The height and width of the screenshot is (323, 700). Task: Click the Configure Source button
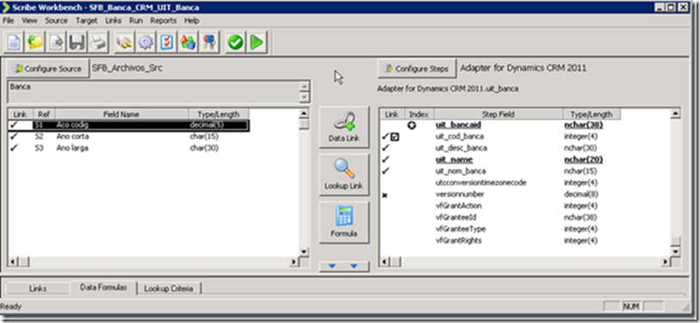tap(47, 69)
